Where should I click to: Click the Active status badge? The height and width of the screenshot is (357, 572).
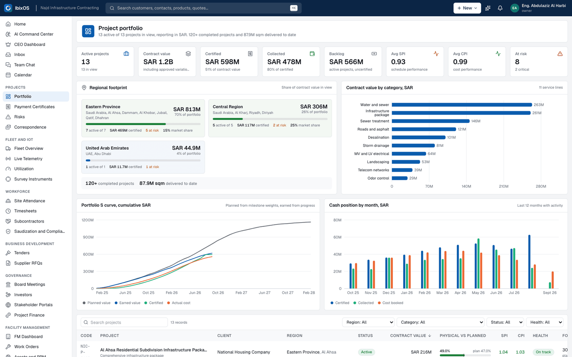(x=366, y=352)
